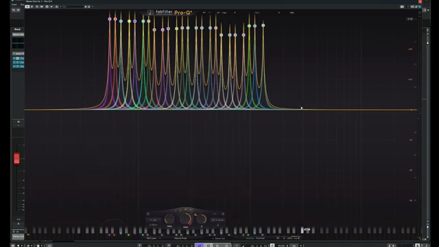Toggle the plugin activate button in Cubase toolbar
Image resolution: width=439 pixels, height=247 pixels.
pos(27,7)
